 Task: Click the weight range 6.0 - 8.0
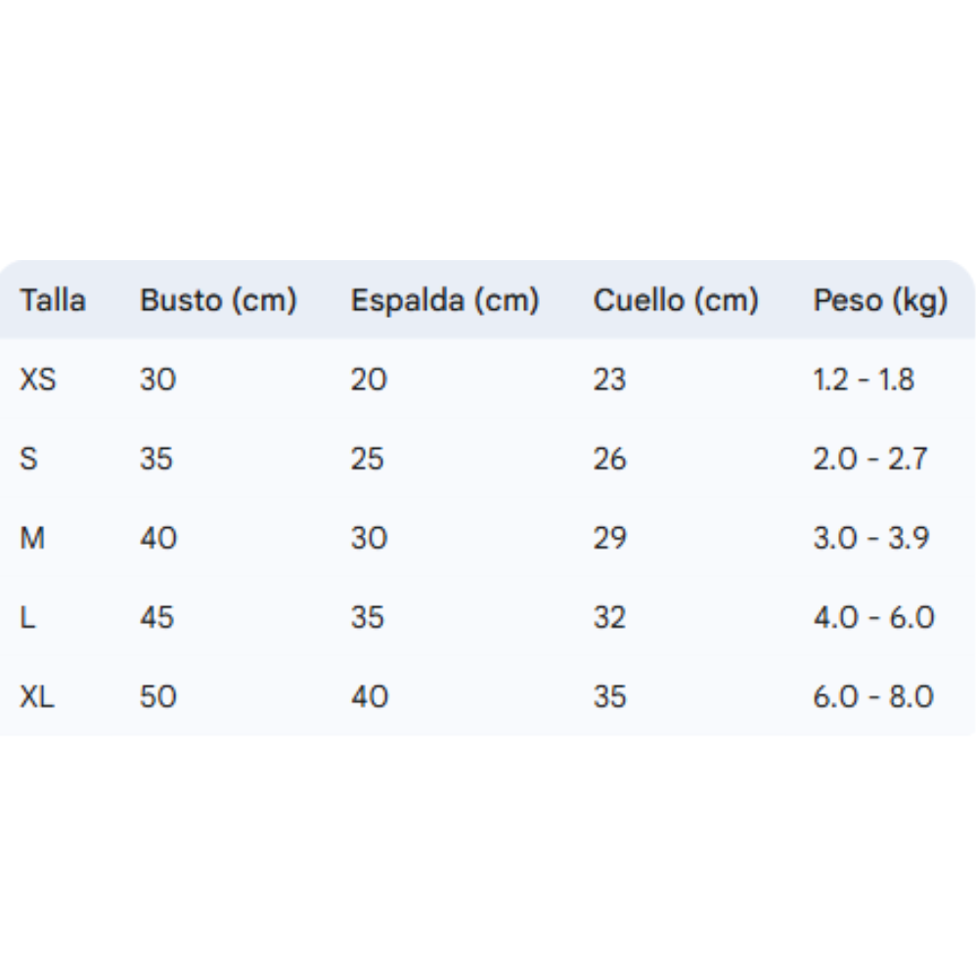point(873,696)
